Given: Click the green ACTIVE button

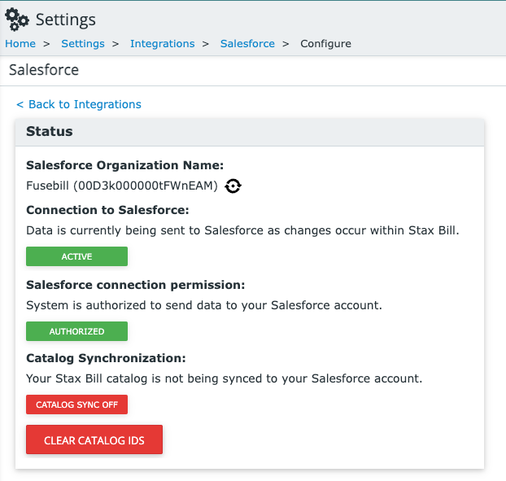Looking at the screenshot, I should tap(76, 256).
